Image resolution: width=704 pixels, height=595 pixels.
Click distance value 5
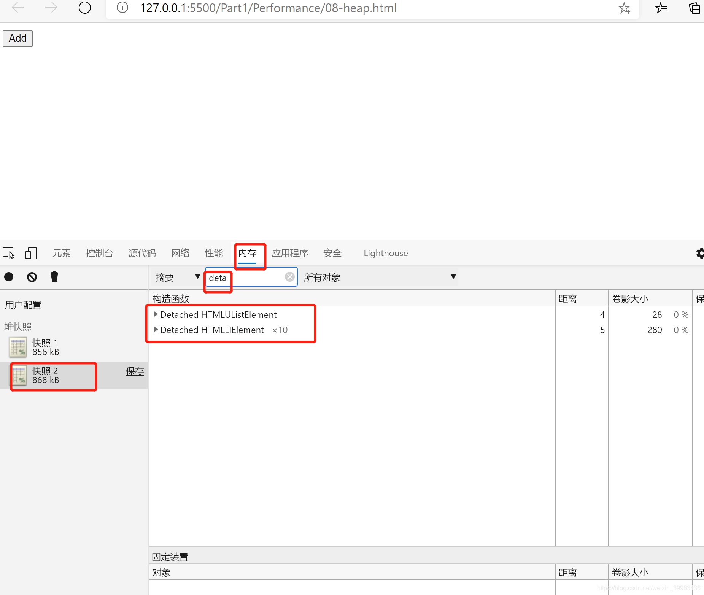pyautogui.click(x=602, y=330)
